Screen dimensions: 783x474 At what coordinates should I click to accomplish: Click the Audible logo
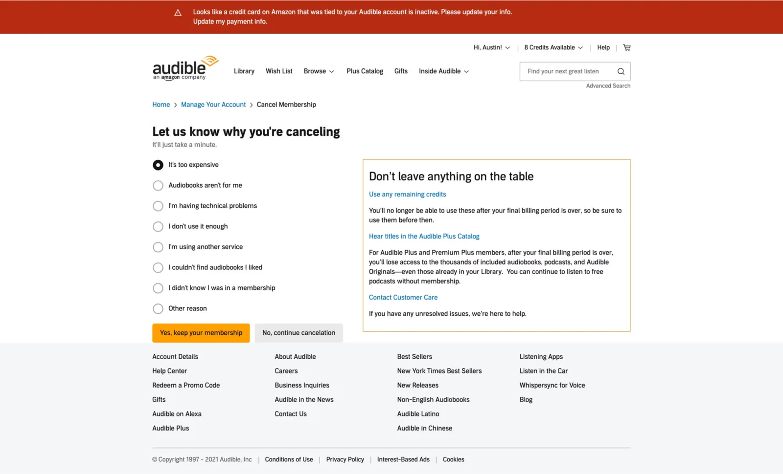[x=185, y=68]
